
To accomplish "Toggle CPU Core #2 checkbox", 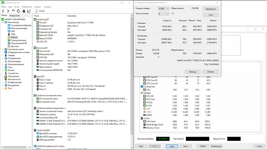I will pyautogui.click(x=144, y=77).
